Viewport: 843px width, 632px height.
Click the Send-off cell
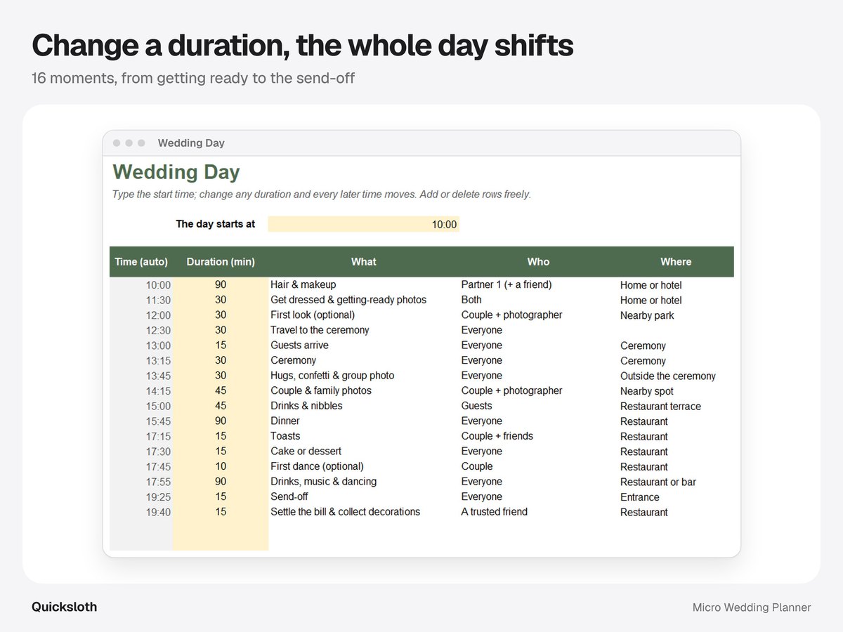pyautogui.click(x=289, y=497)
